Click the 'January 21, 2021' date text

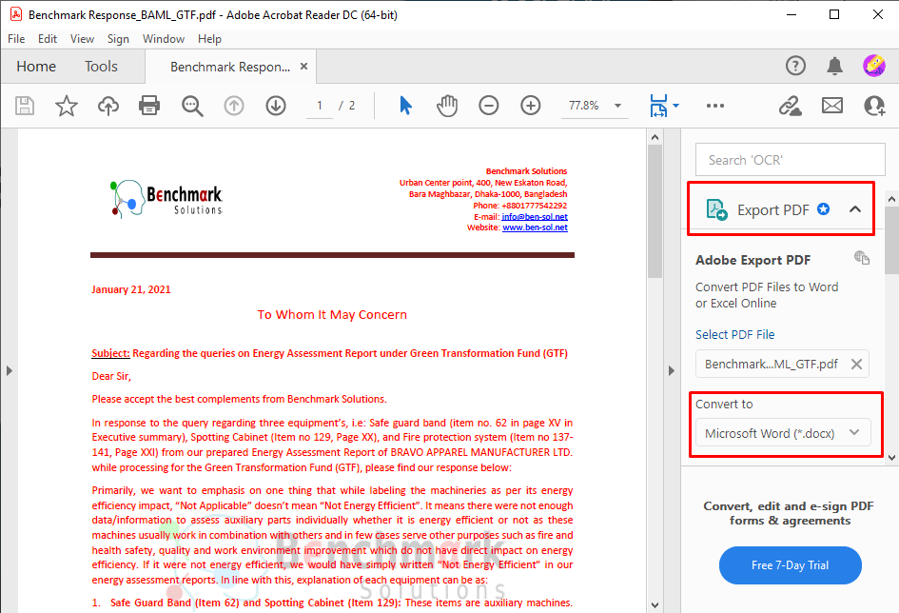pyautogui.click(x=131, y=289)
